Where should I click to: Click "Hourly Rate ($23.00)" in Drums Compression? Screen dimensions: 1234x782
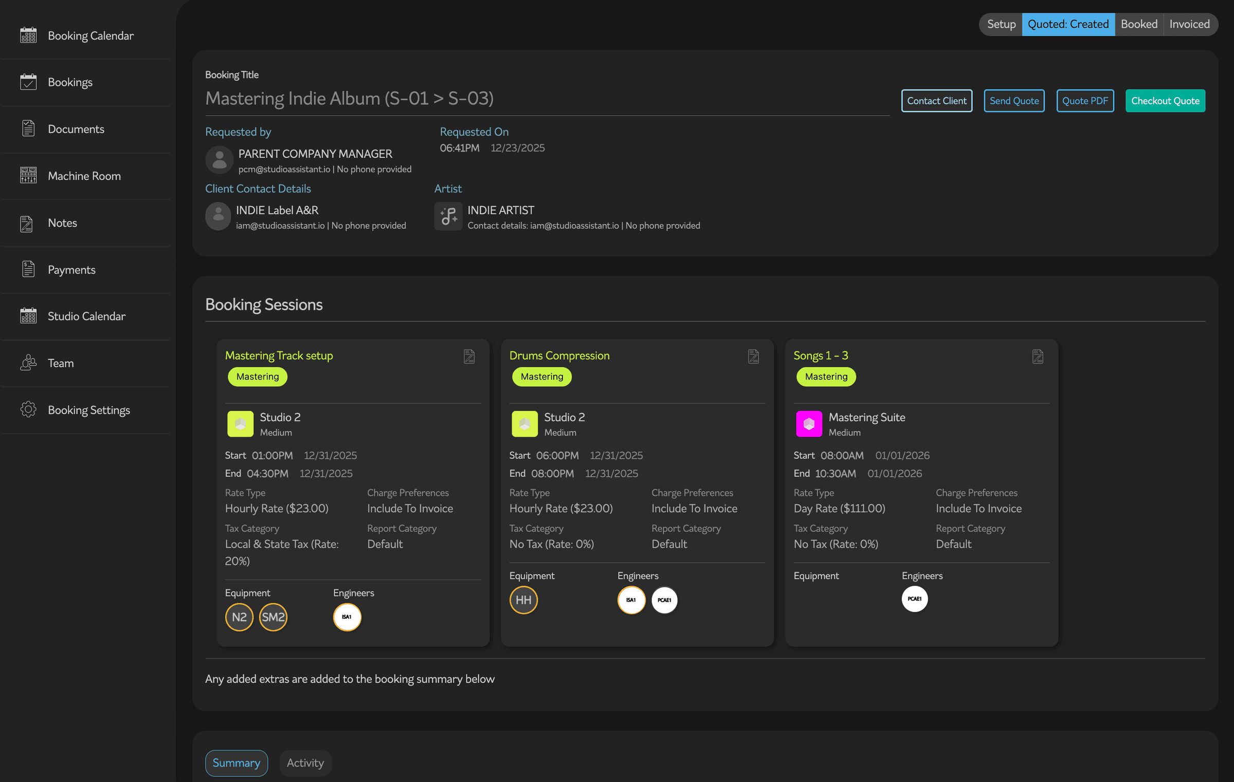click(561, 508)
